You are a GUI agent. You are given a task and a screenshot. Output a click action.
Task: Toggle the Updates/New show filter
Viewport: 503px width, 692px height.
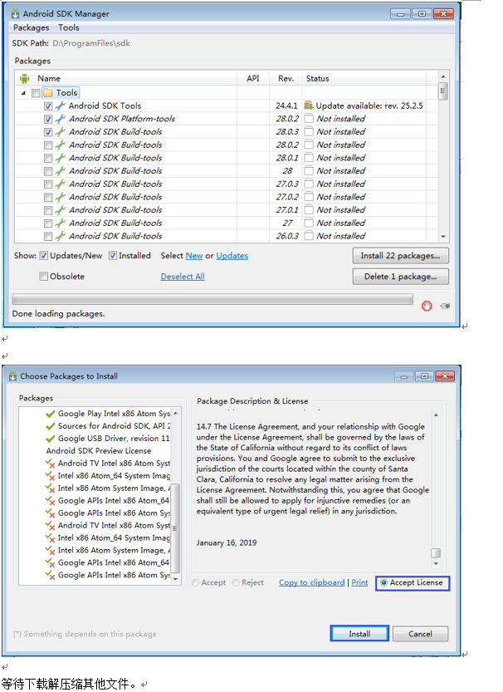click(44, 256)
